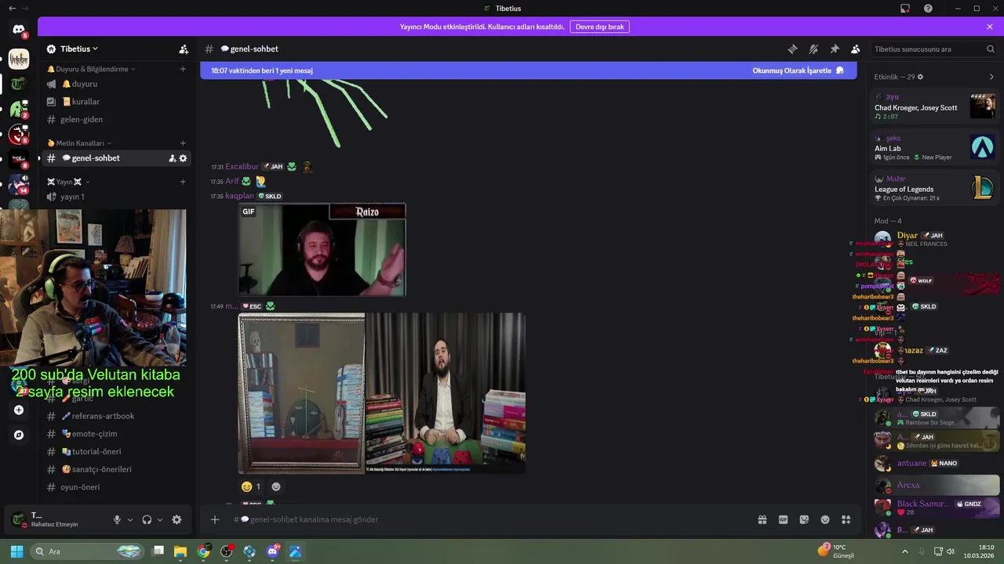
Task: Click the Add a Server plus icon
Action: tap(19, 410)
